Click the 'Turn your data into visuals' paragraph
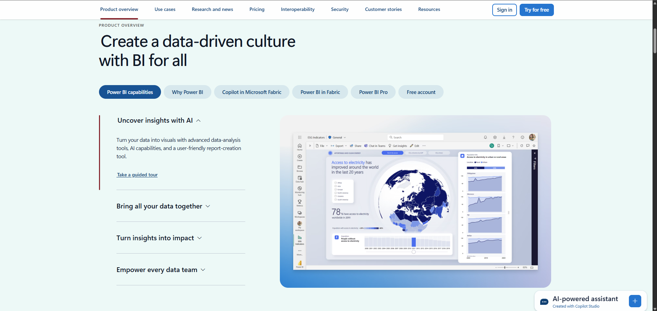Image resolution: width=657 pixels, height=311 pixels. 179,148
